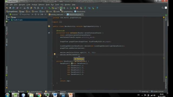Screen dimensions: 173x97
Task: Fold the onCreate method in gutter
Action: (x=52, y=33)
